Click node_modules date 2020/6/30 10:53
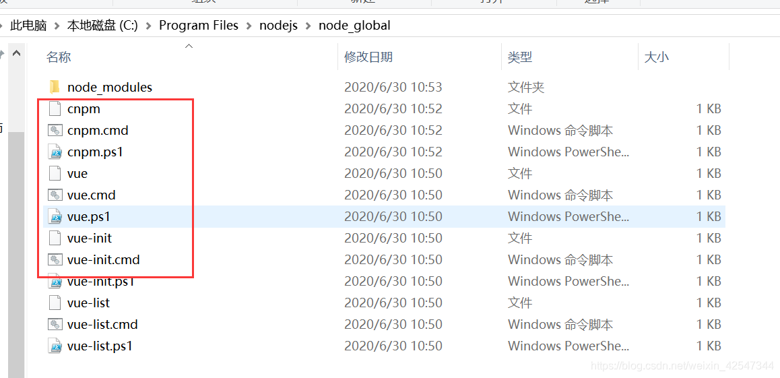This screenshot has width=780, height=378. click(x=393, y=88)
